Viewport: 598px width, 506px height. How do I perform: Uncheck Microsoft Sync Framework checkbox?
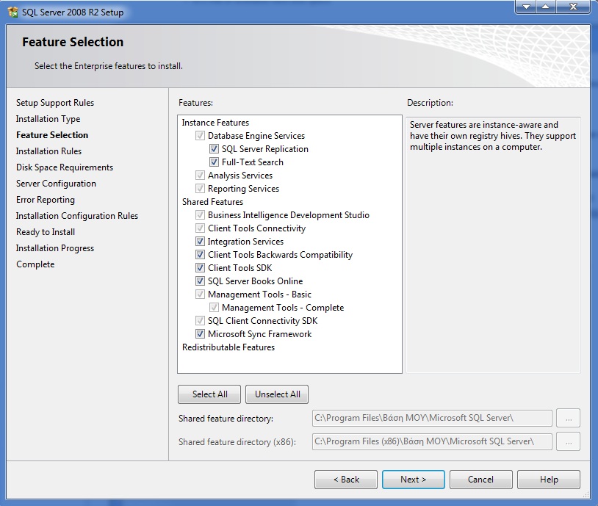click(200, 334)
